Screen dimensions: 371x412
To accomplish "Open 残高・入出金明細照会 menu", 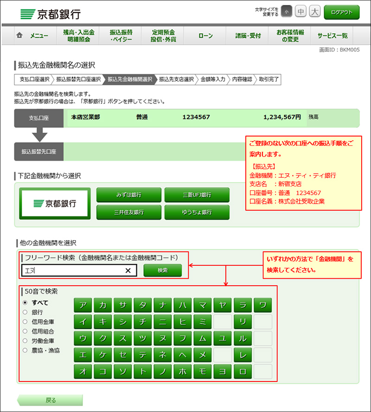I will (78, 36).
